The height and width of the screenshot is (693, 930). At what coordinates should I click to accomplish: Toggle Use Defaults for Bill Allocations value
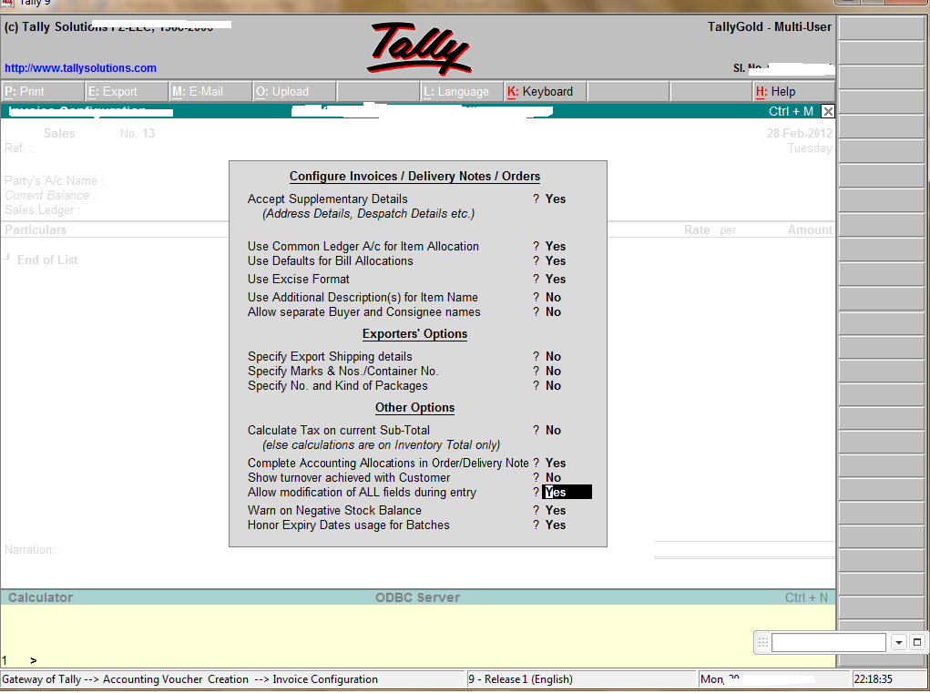556,261
